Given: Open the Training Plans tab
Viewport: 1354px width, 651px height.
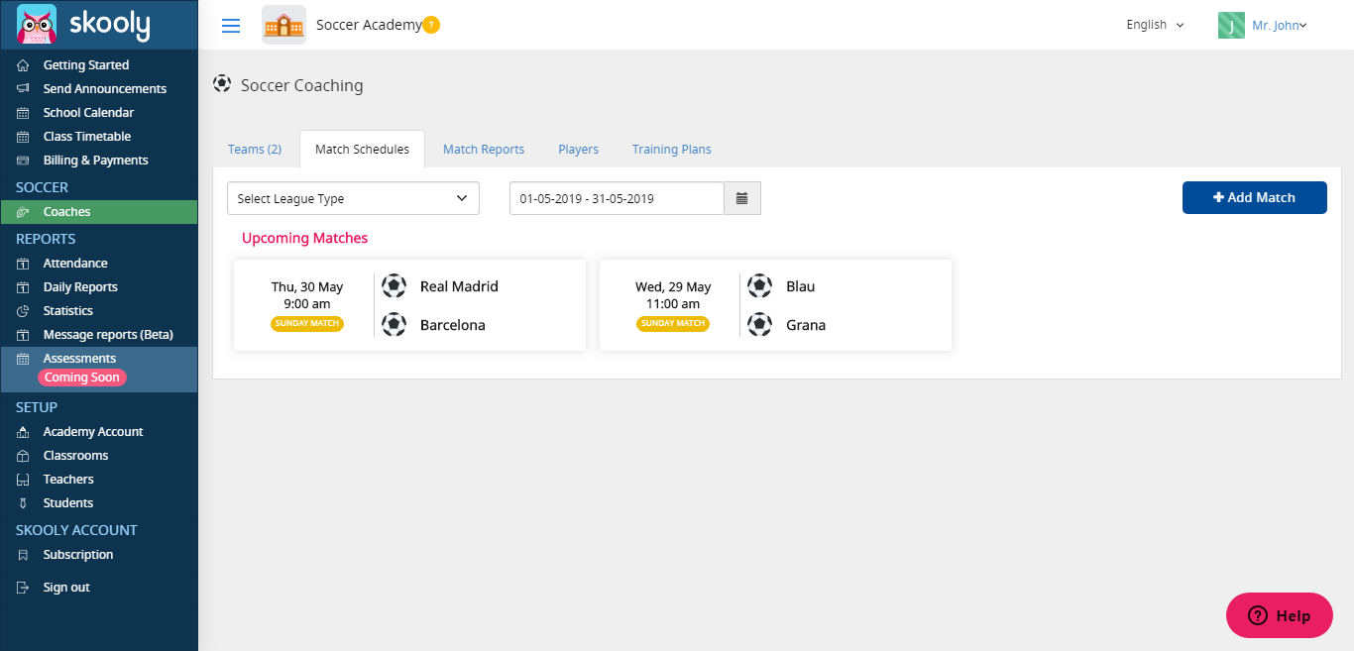Looking at the screenshot, I should (x=672, y=149).
